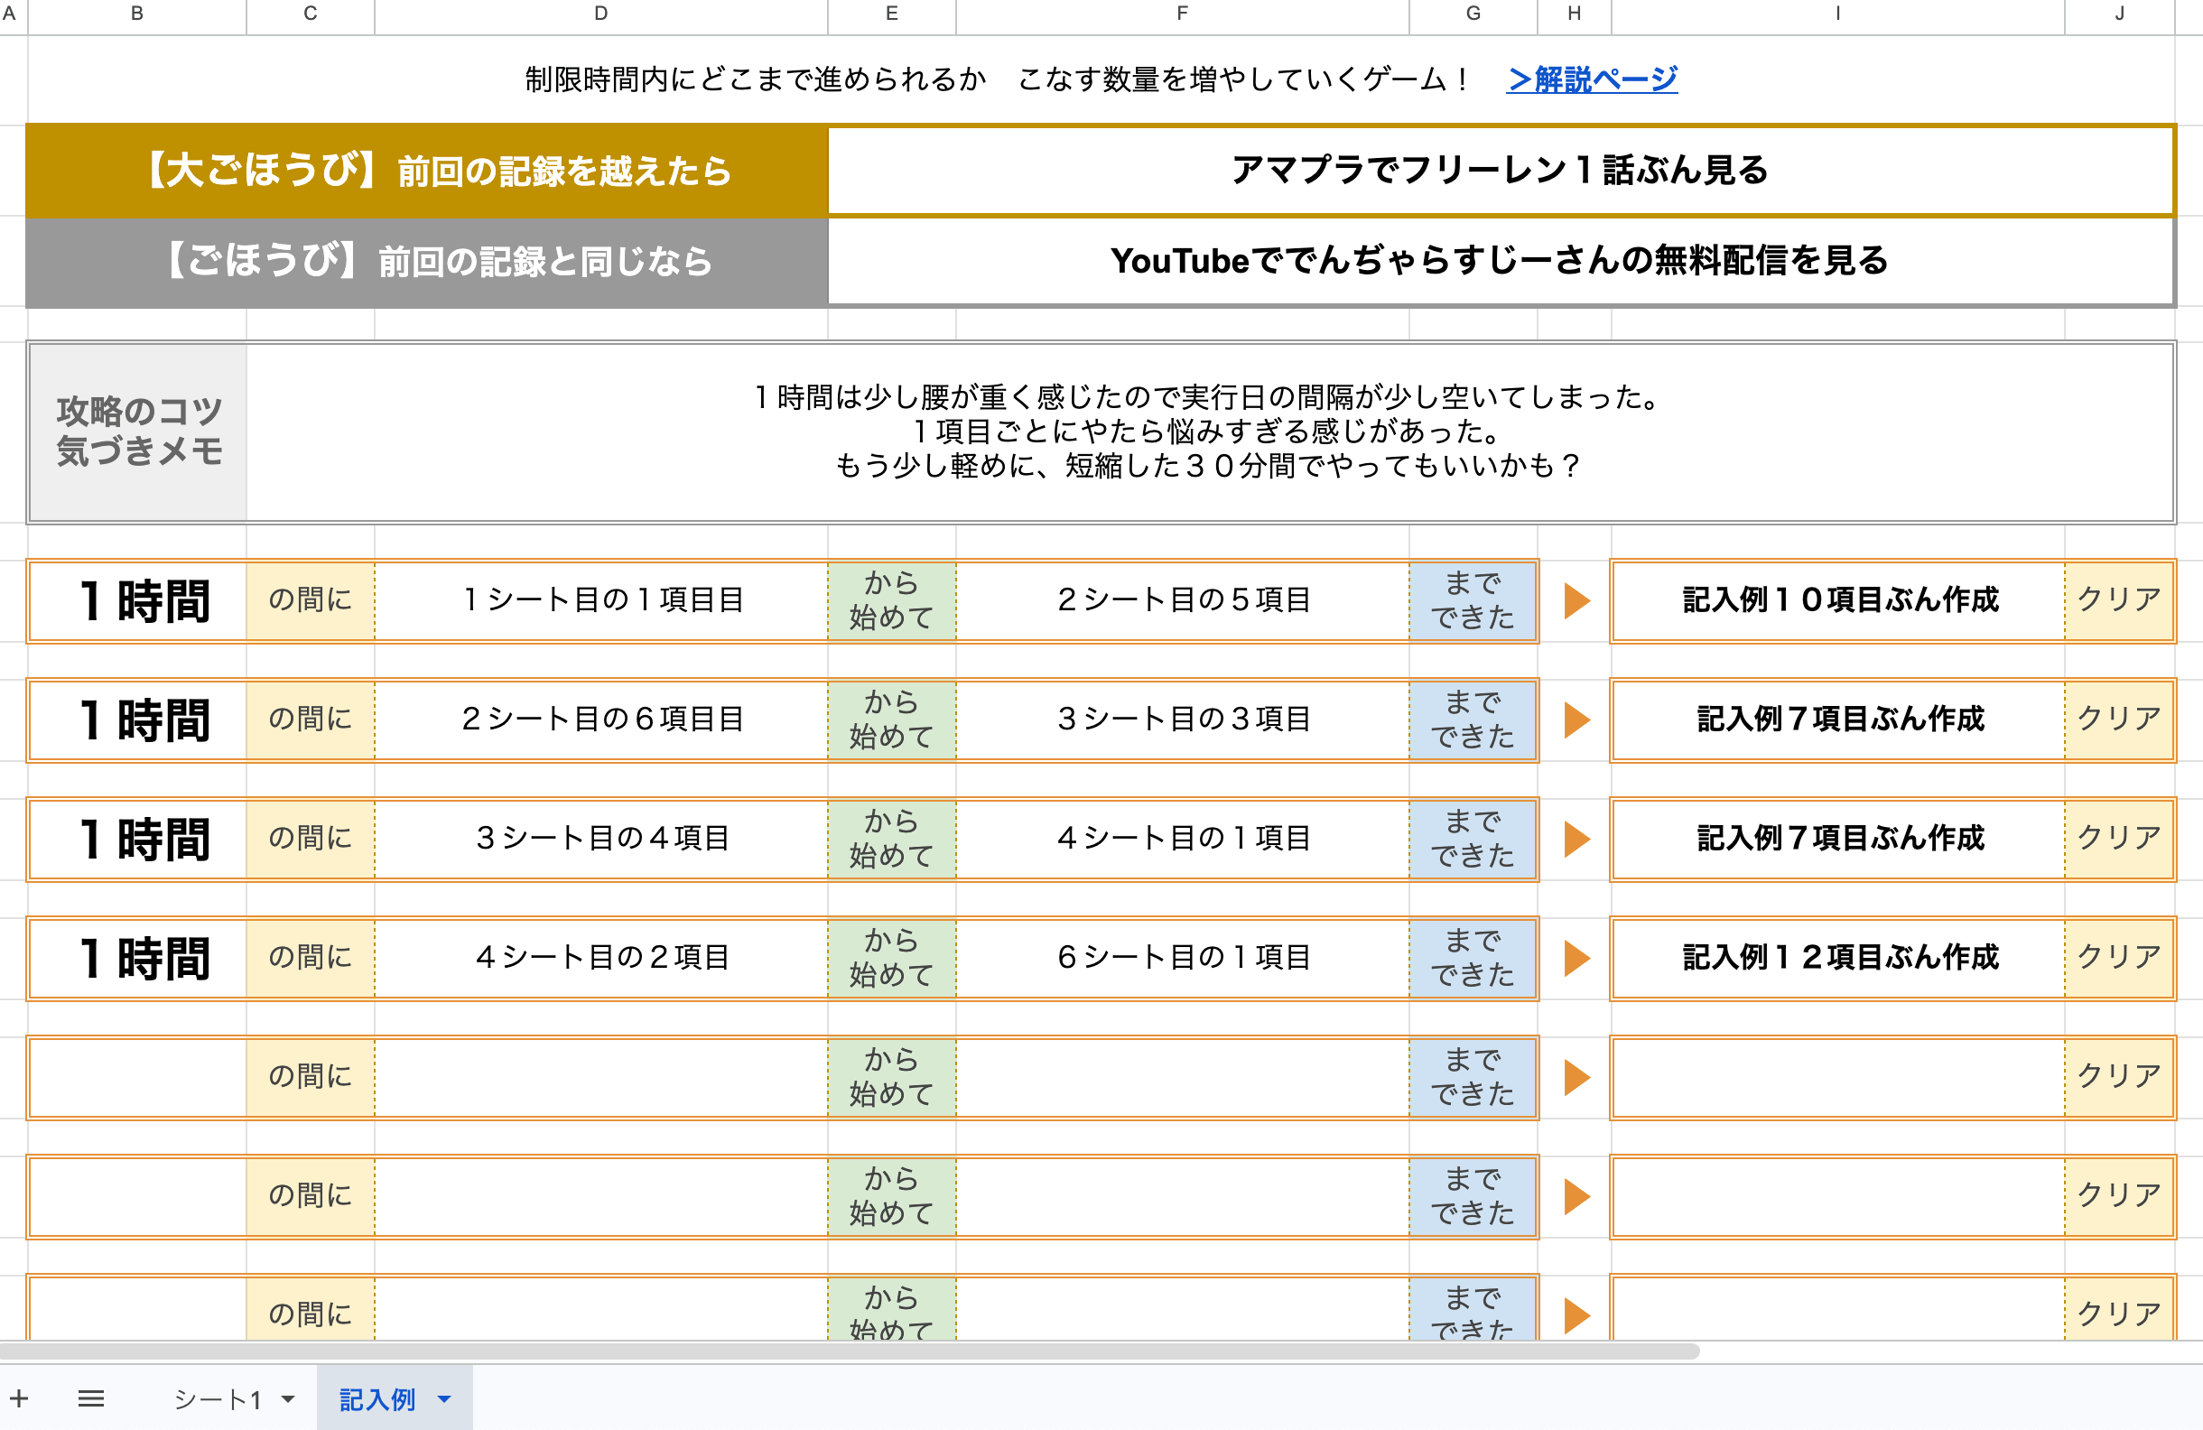Expand the シート1 tab dropdown arrow
The height and width of the screenshot is (1430, 2203).
(288, 1399)
